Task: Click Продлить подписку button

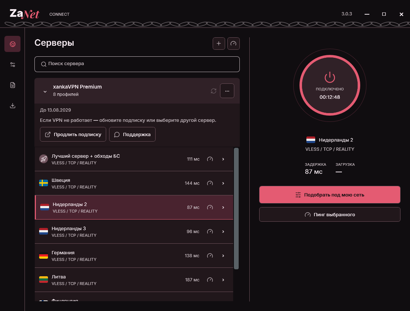Action: [73, 134]
